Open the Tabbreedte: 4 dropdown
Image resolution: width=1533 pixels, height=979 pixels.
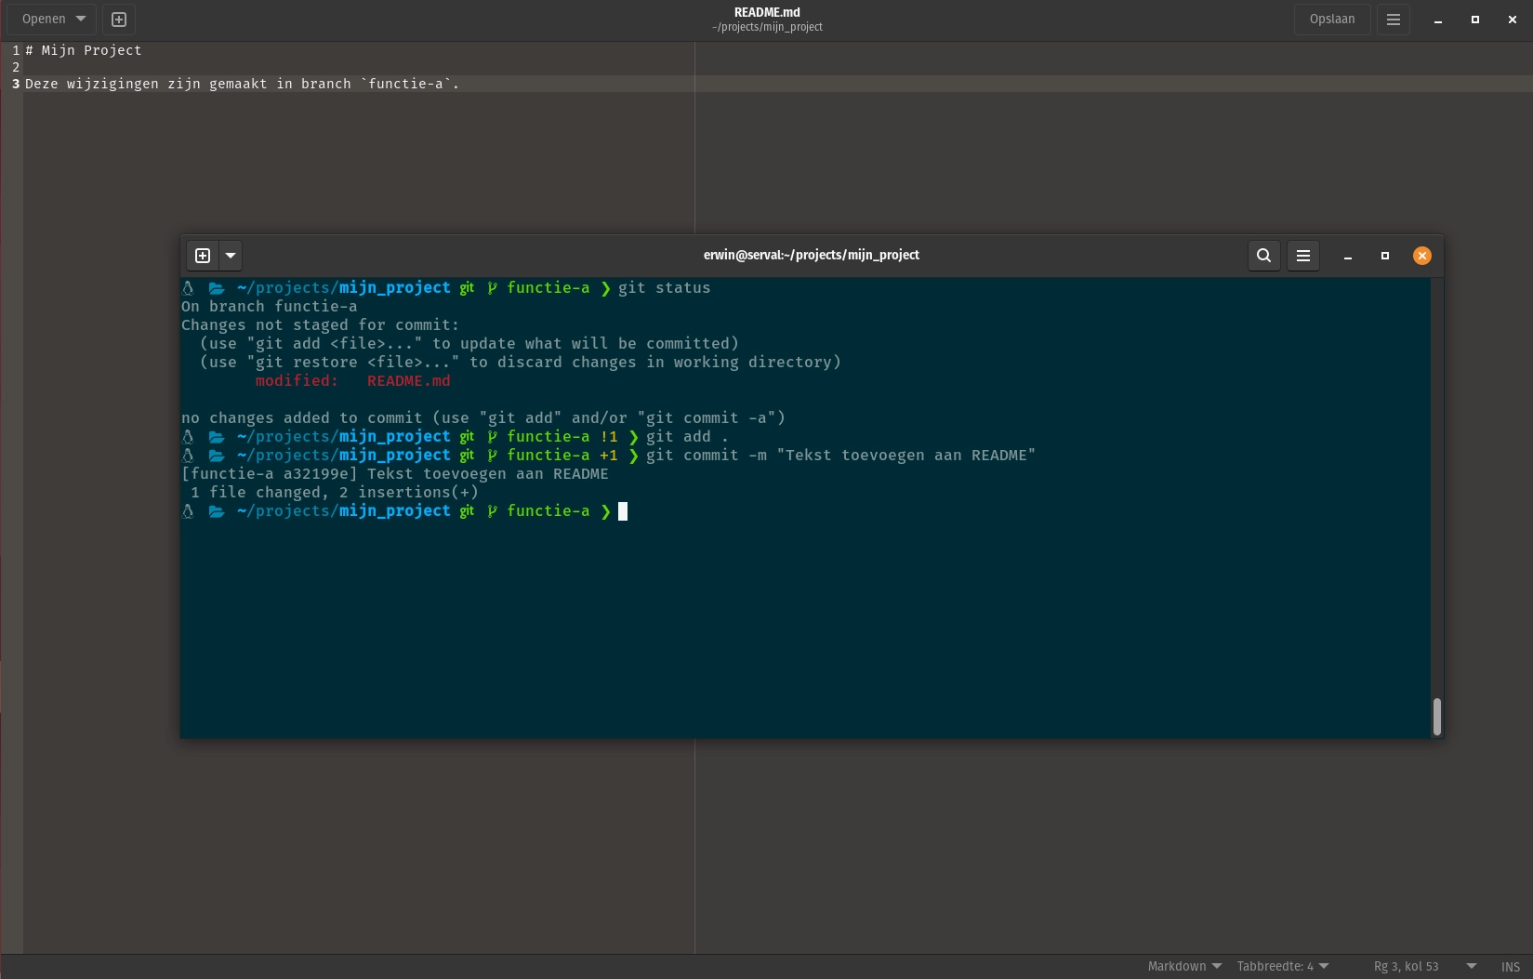[1283, 967]
